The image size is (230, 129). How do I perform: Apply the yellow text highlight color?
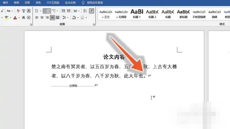(x=6, y=18)
